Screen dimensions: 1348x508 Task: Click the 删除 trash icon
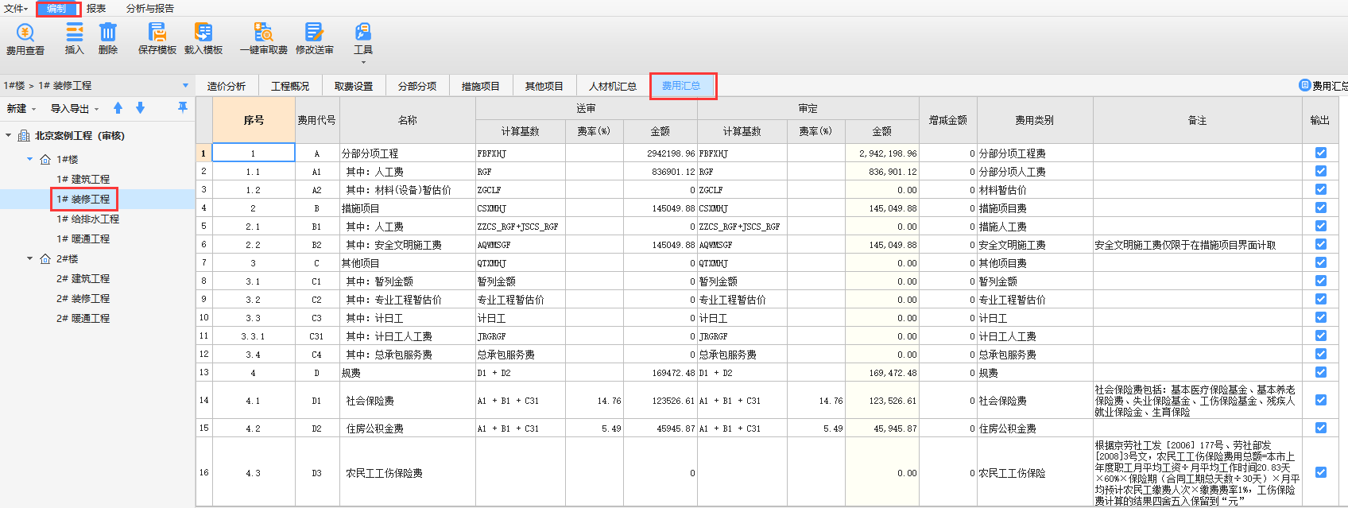[x=108, y=33]
